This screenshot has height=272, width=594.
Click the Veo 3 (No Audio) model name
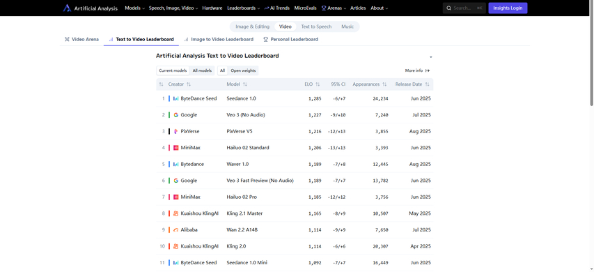246,115
